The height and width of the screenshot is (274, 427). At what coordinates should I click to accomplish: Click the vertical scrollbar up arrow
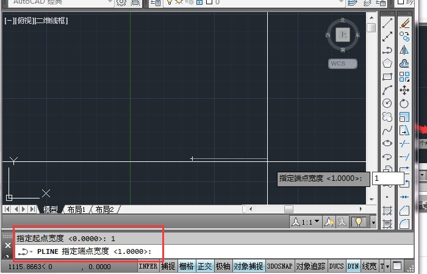[371, 18]
